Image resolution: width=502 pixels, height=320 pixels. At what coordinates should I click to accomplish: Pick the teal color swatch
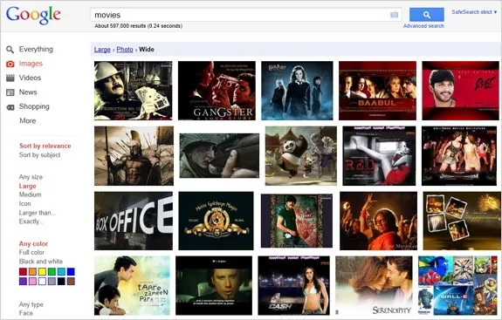point(61,272)
